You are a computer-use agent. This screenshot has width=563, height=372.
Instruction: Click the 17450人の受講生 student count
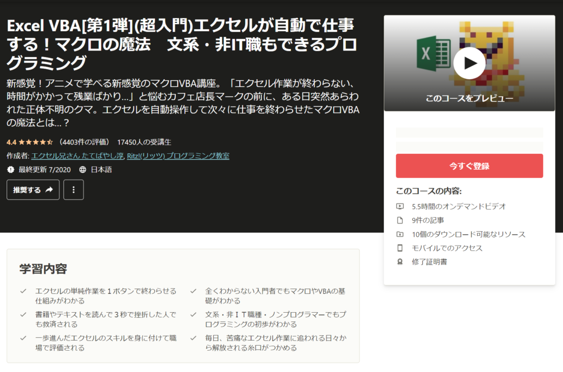click(x=144, y=142)
